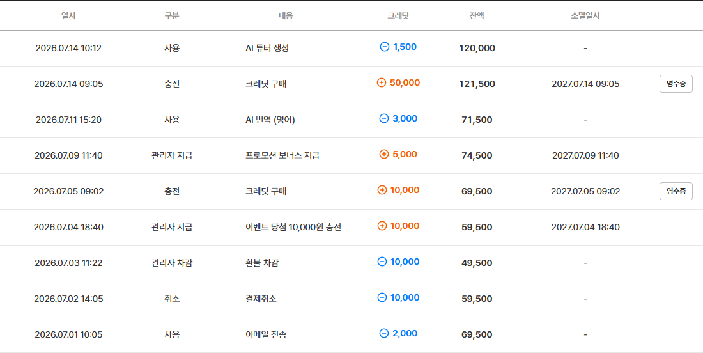
Task: Open the 영수증 for the 2026.07.05 09:02 purchase
Action: (x=676, y=191)
